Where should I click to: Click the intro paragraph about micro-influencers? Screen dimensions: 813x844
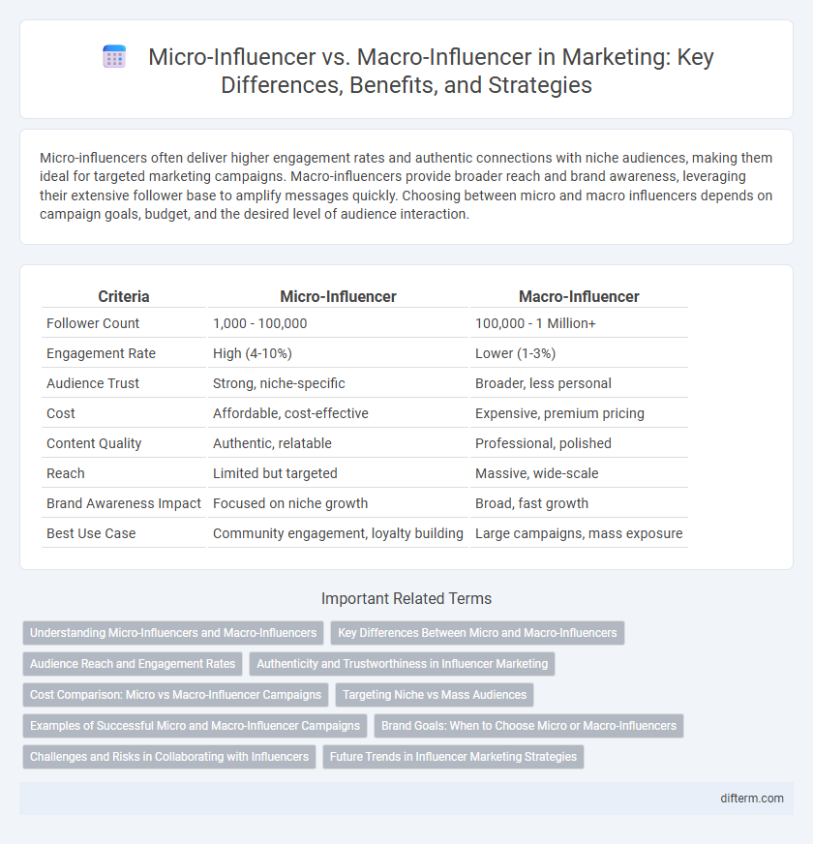pyautogui.click(x=406, y=186)
